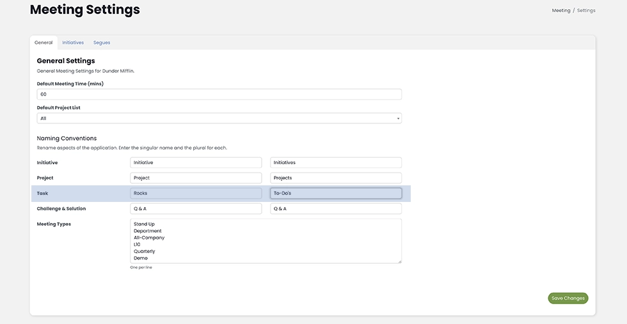Open the Segues tab

(x=102, y=43)
